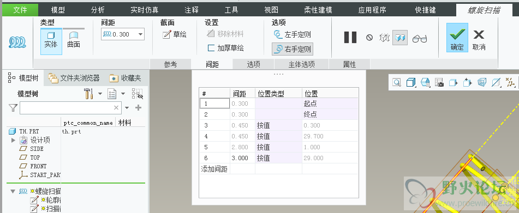This screenshot has height=213, width=519.
Task: Select the TOP datum plane
Action: 35,157
